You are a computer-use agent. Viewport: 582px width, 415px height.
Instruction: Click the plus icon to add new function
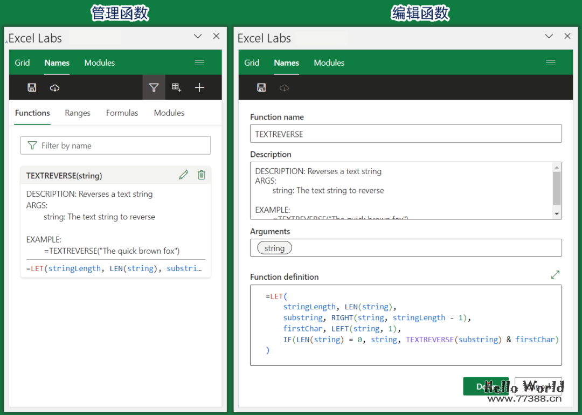pos(199,87)
